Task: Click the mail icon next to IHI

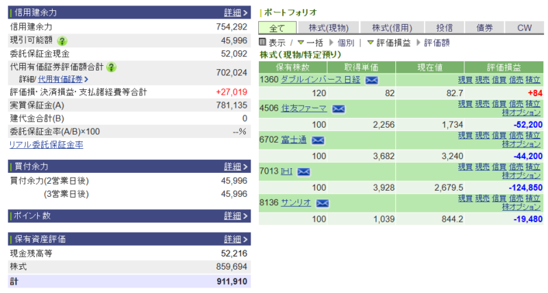Action: [303, 172]
